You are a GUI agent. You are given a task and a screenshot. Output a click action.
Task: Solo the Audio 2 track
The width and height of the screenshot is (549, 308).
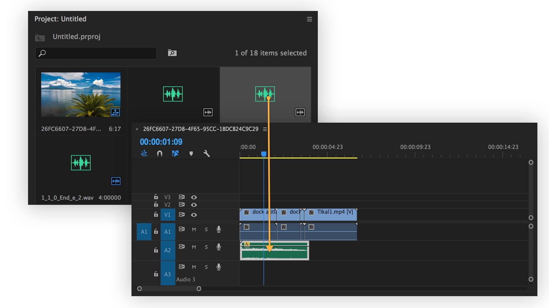click(x=206, y=247)
